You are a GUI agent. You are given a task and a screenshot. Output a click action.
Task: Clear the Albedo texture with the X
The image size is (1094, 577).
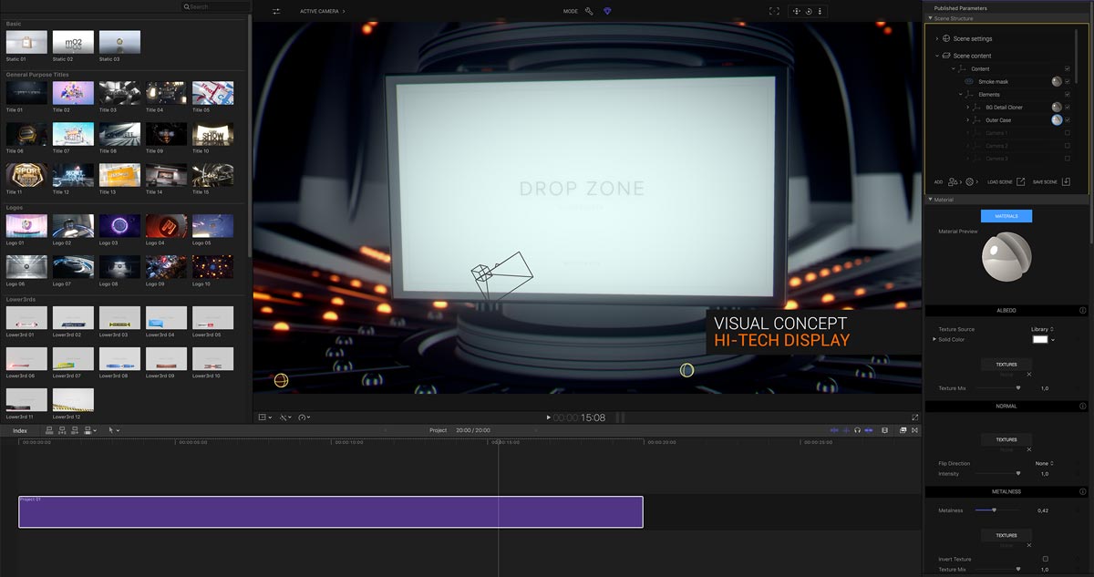[x=1029, y=374]
